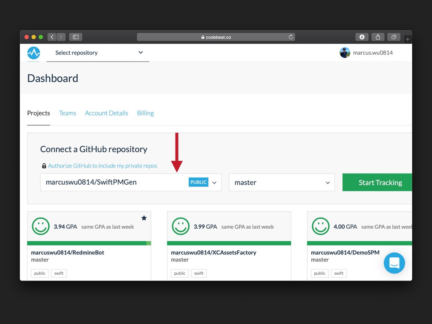432x324 pixels.
Task: Click the lock icon beside Authorize GitHub
Action: click(x=44, y=165)
